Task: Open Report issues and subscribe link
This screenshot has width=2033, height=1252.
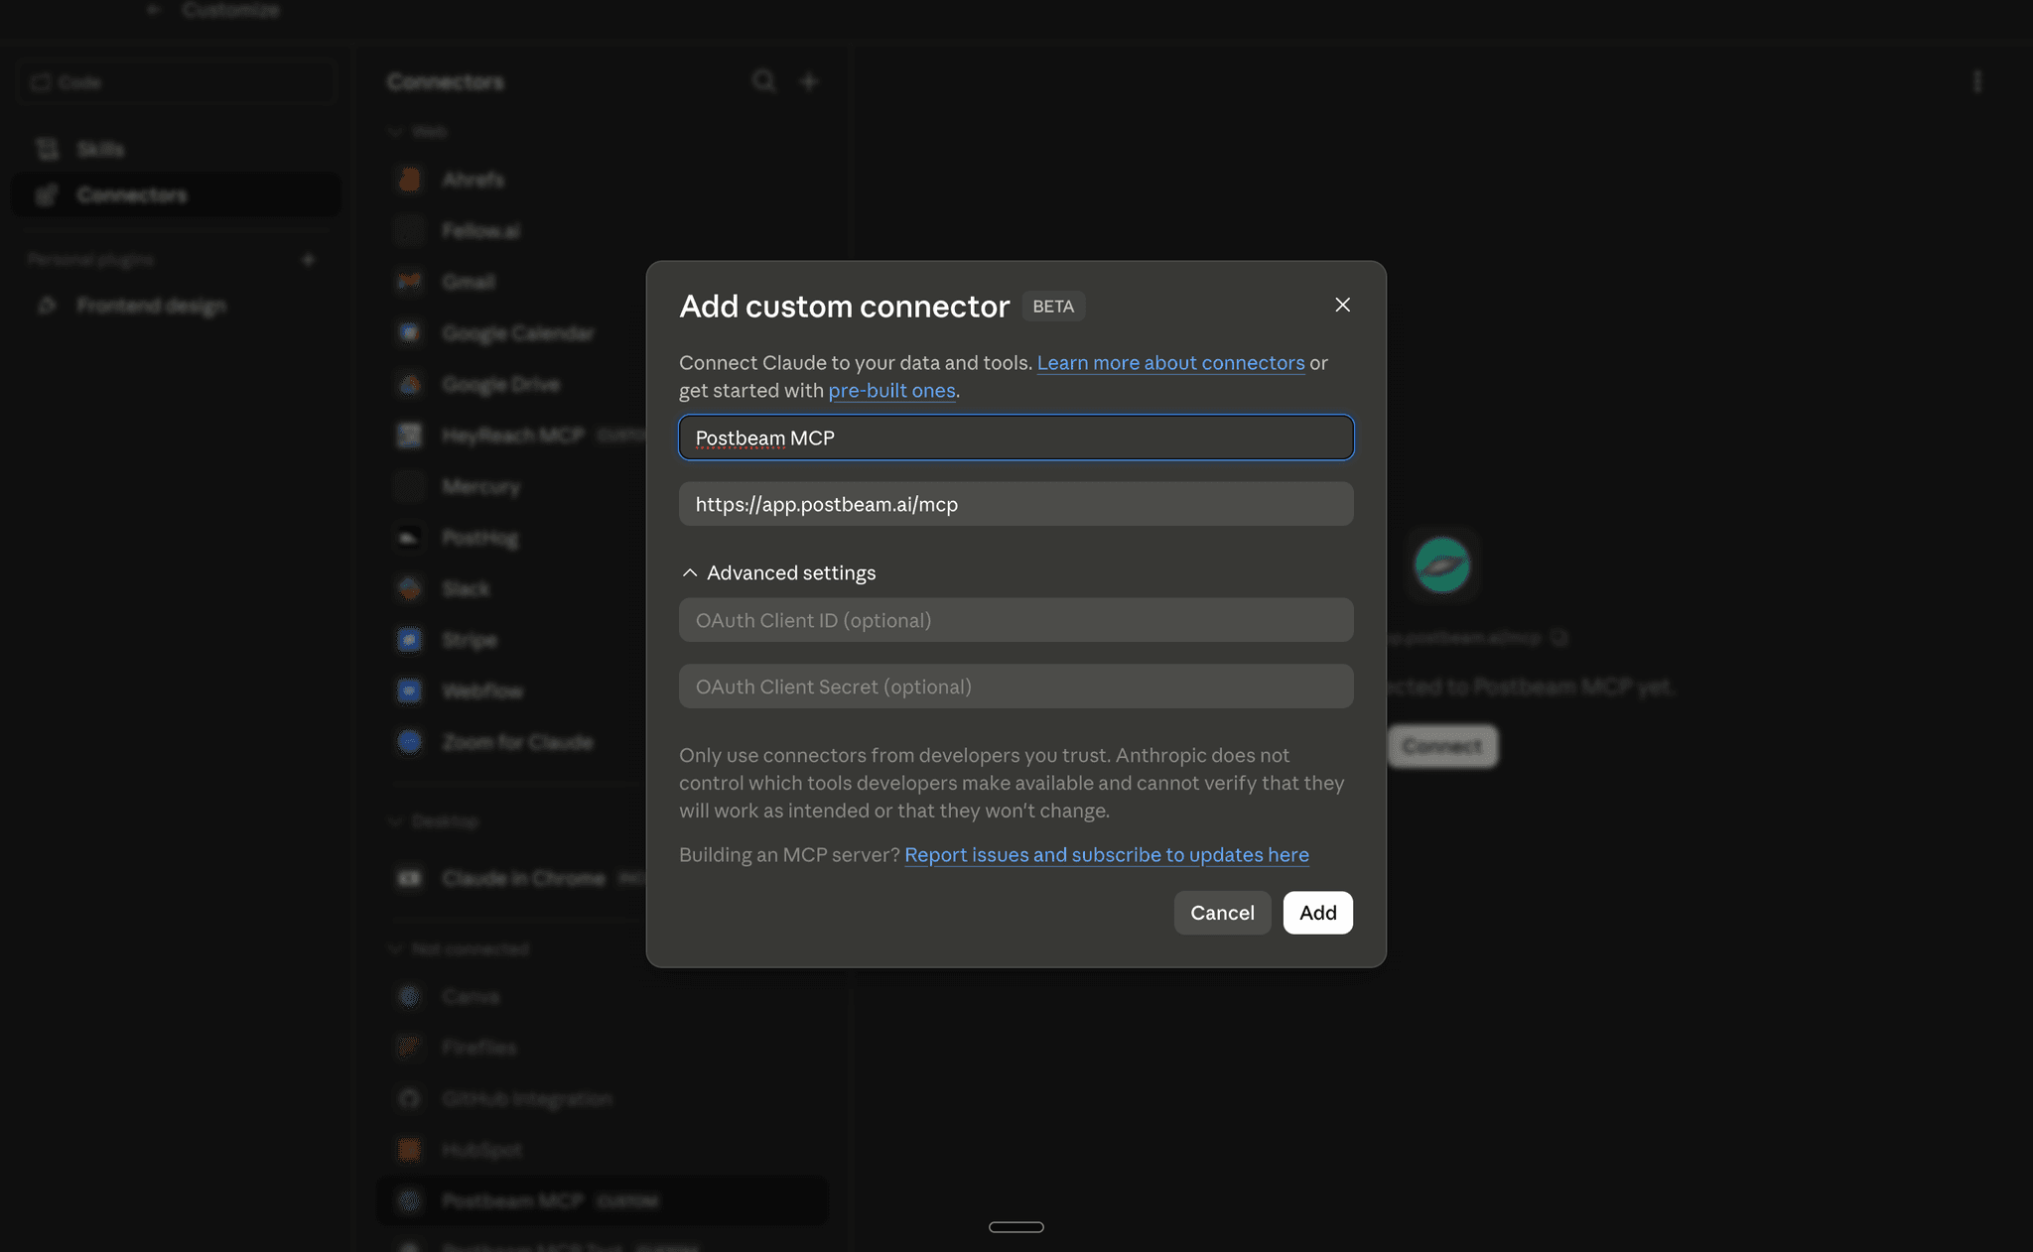Action: pos(1106,855)
